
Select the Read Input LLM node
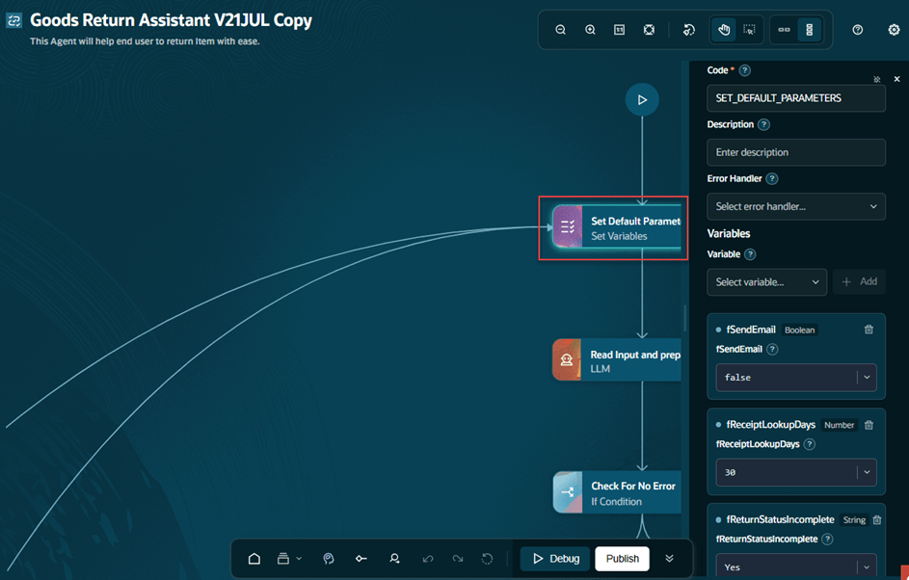tap(617, 360)
